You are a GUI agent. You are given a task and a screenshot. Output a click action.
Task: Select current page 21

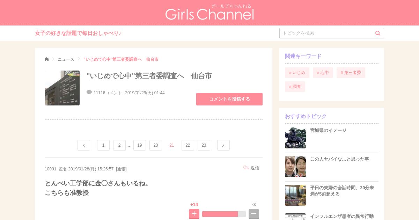click(x=172, y=145)
